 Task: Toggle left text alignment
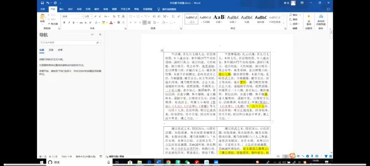click(130, 23)
